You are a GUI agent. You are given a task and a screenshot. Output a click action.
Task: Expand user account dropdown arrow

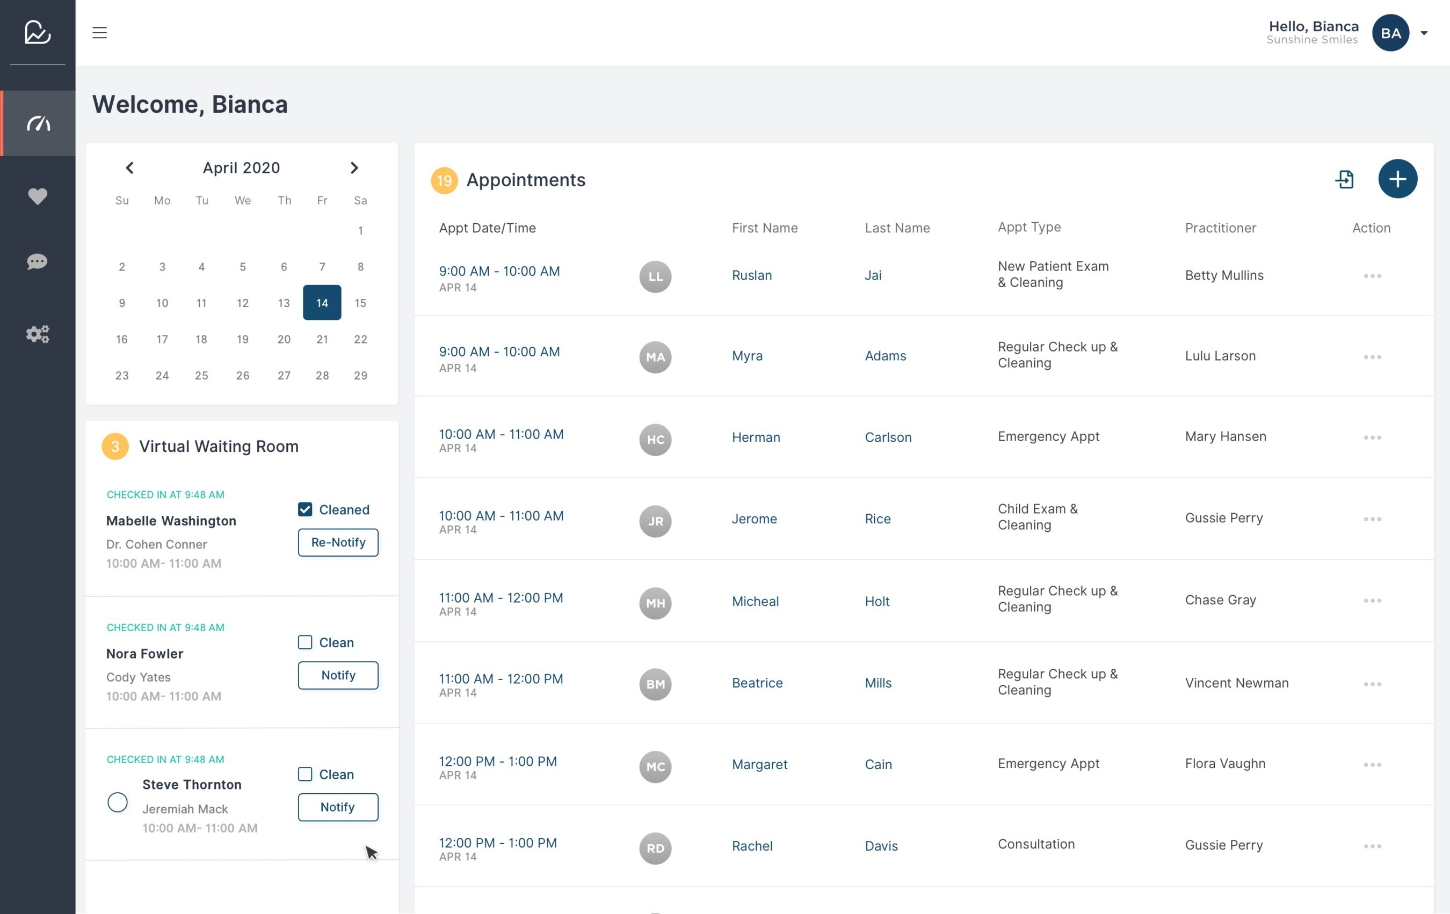1424,33
